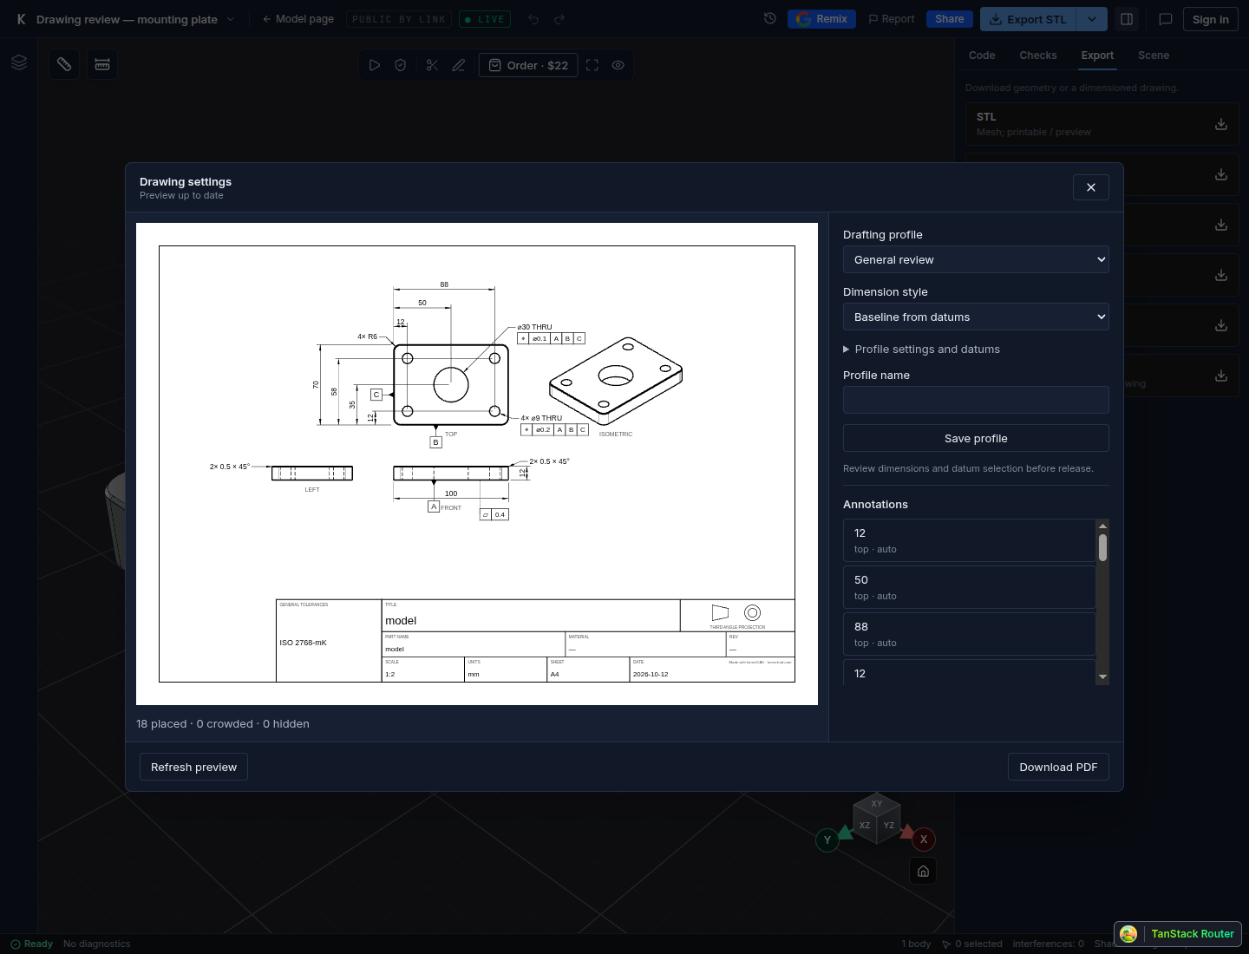Click the LIVE status badge
The height and width of the screenshot is (954, 1249).
click(x=484, y=19)
